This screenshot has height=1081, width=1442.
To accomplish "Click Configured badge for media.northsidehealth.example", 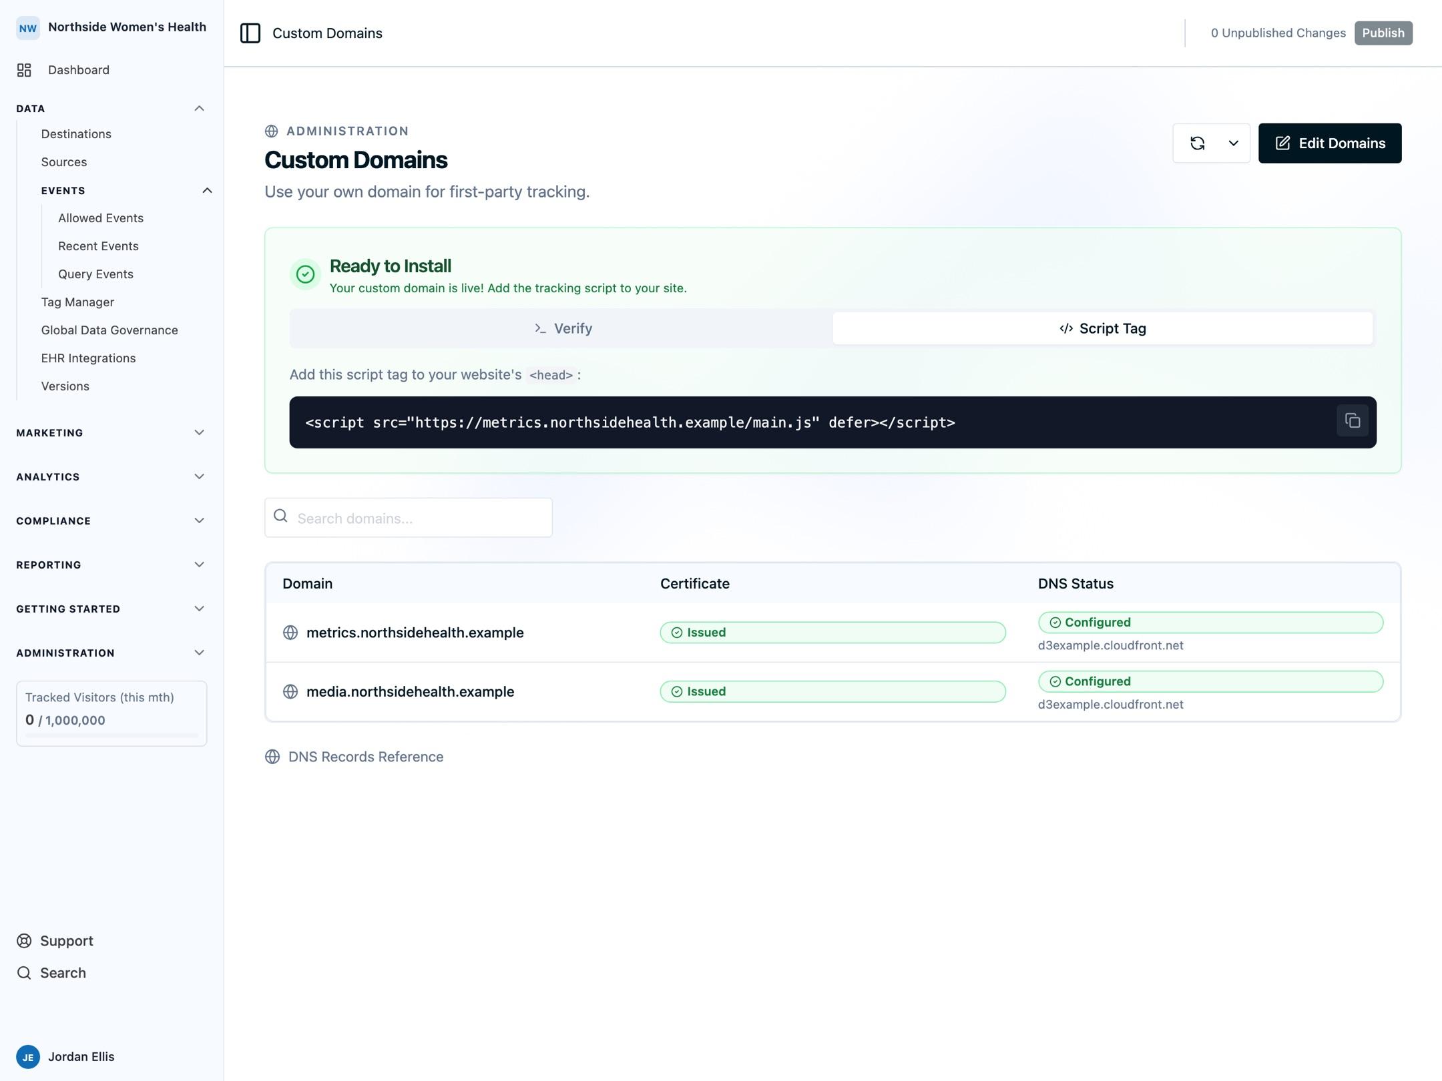I will pyautogui.click(x=1210, y=681).
